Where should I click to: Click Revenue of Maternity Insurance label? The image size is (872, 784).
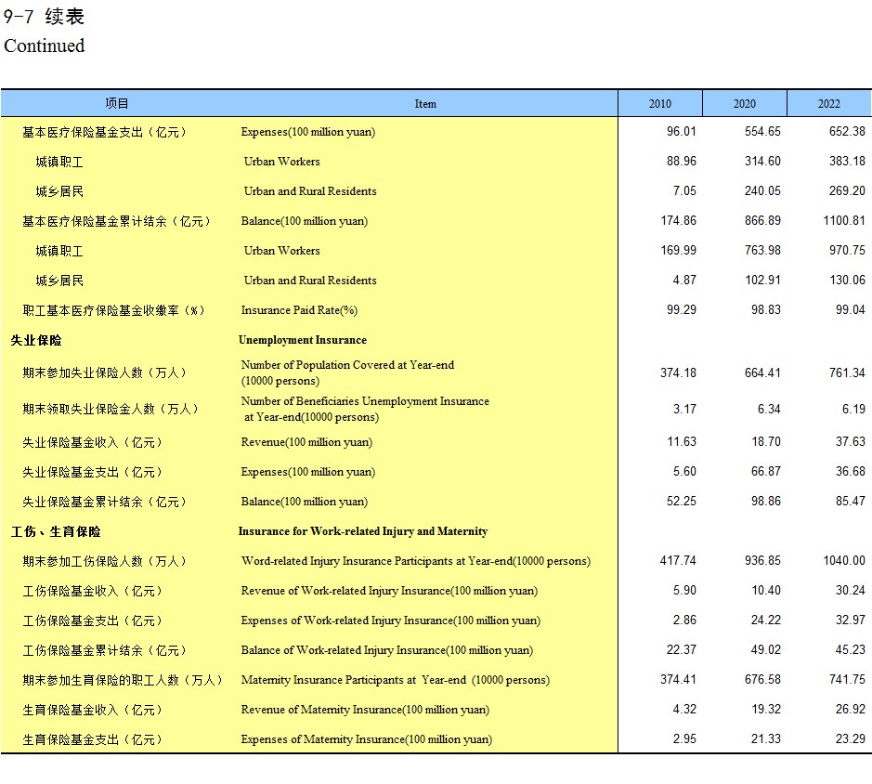click(365, 710)
